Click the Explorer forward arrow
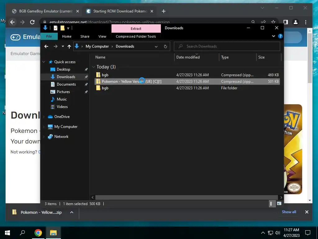The height and width of the screenshot is (239, 318). pos(55,46)
